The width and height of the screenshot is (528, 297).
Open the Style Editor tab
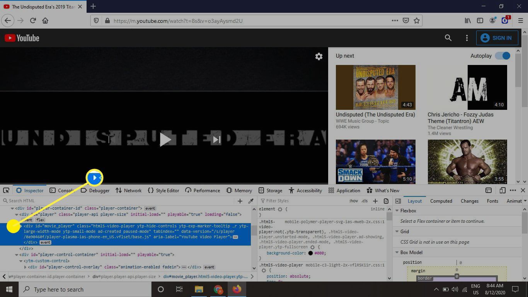coord(163,190)
